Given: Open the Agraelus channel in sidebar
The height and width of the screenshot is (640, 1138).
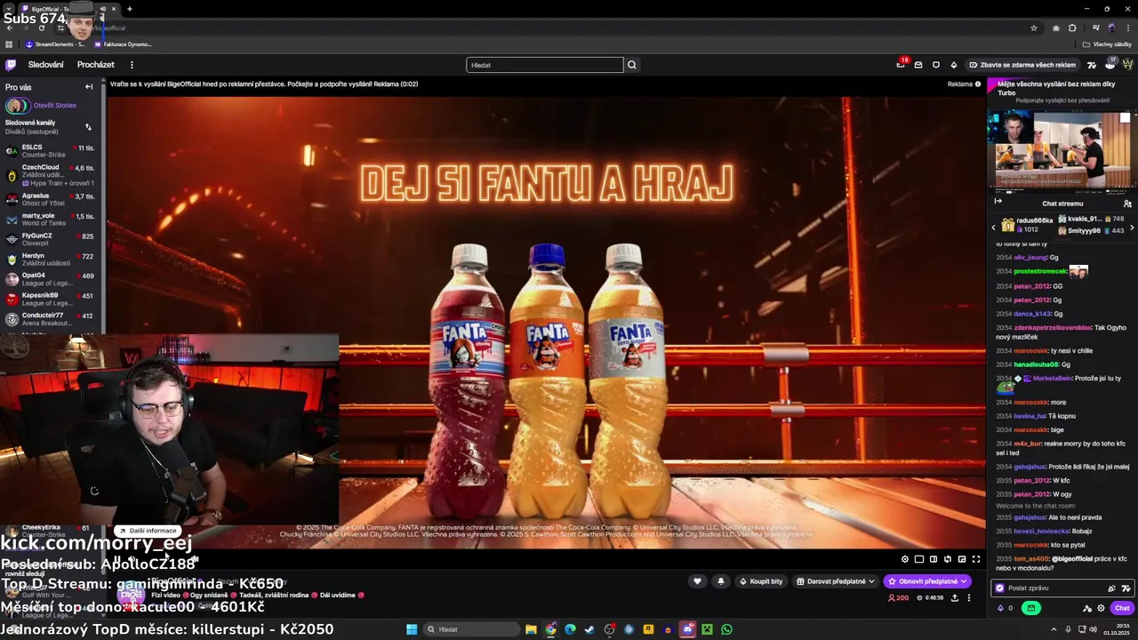Looking at the screenshot, I should click(50, 200).
